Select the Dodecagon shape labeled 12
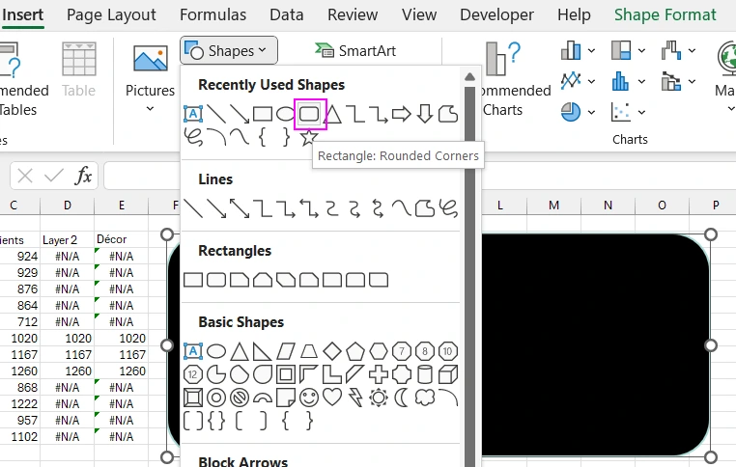The height and width of the screenshot is (467, 736). 193,374
